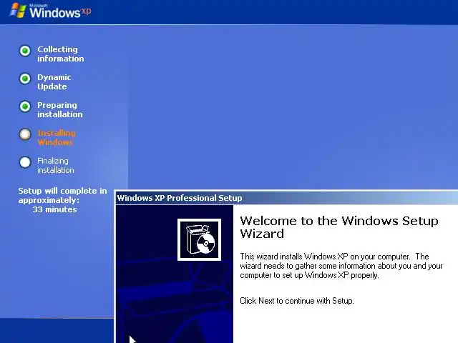The width and height of the screenshot is (458, 343).
Task: Click 'Click Next to continue with Setup' text
Action: [x=297, y=301]
